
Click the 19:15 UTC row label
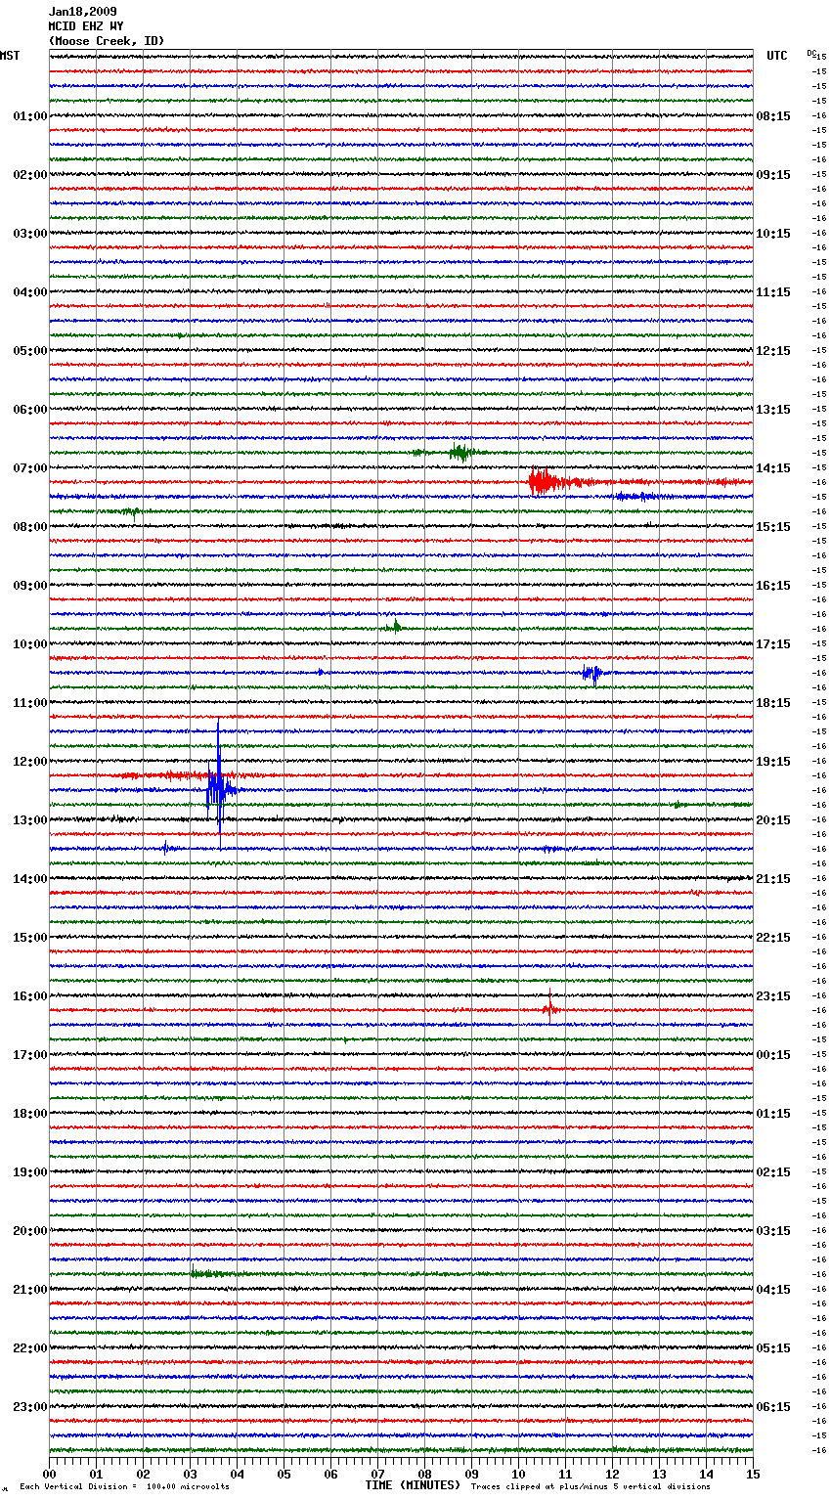pos(773,762)
